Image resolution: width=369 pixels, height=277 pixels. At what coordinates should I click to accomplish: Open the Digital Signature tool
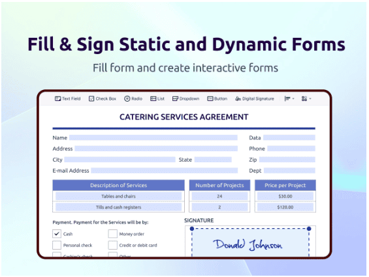coord(255,98)
